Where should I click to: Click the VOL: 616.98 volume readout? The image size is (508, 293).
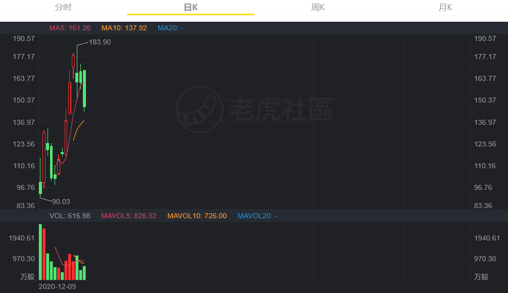coord(70,216)
